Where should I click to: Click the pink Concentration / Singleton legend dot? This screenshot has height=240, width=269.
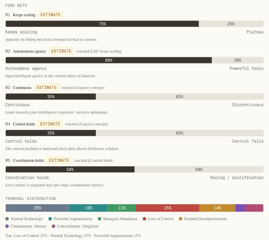click(x=53, y=226)
